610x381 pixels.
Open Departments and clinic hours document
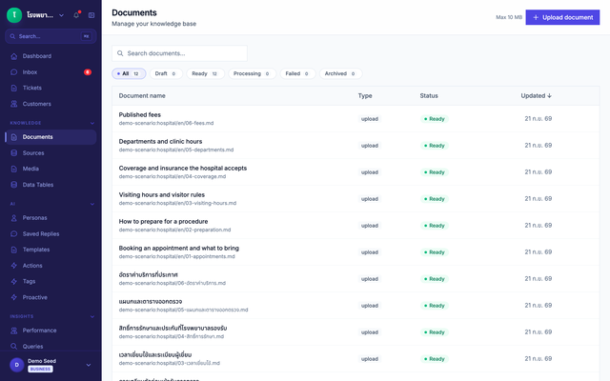click(160, 142)
